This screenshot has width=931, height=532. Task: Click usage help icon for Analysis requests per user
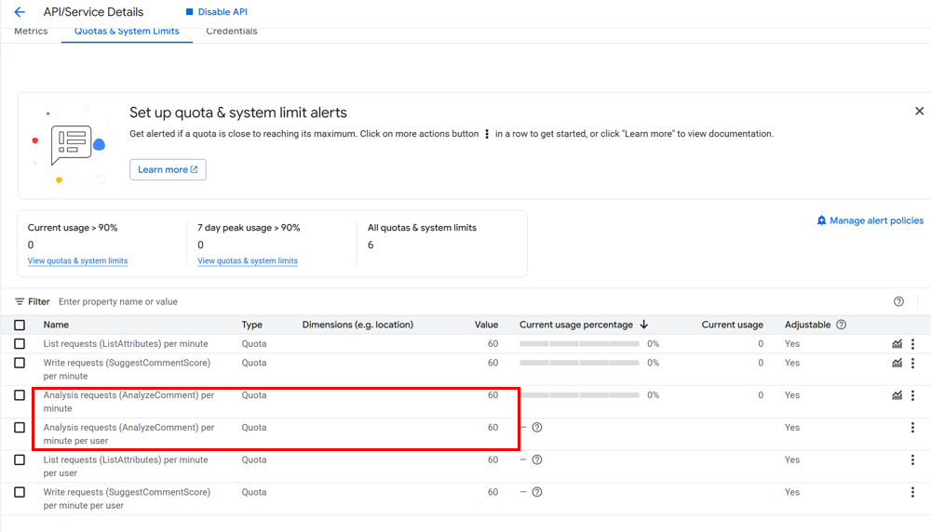[537, 428]
